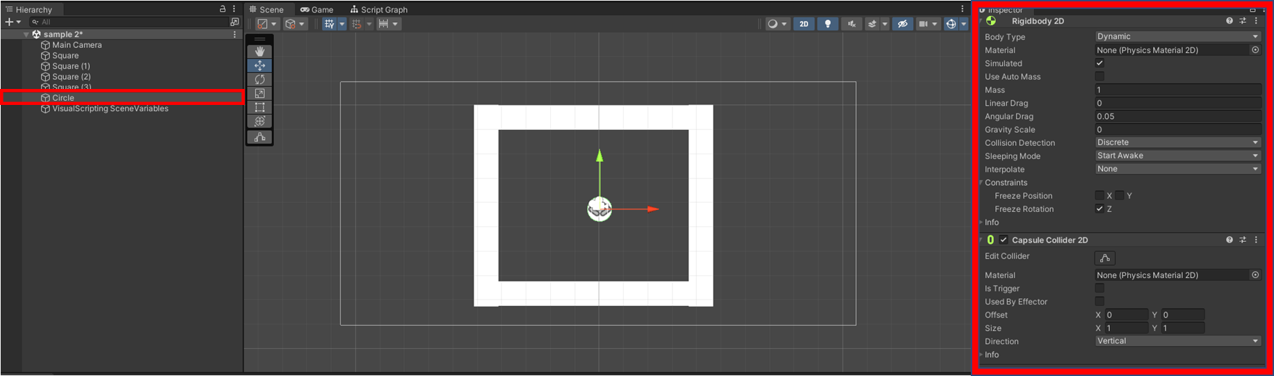Viewport: 1274px width, 376px height.
Task: Click Edit Collider button
Action: coord(1105,258)
